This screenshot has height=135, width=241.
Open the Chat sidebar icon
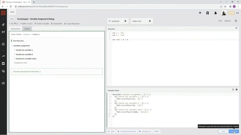(3, 63)
